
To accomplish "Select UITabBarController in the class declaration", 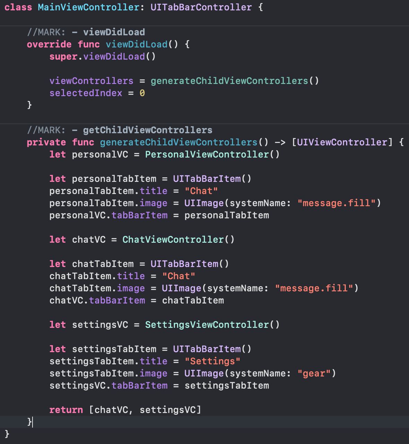I will click(x=201, y=7).
